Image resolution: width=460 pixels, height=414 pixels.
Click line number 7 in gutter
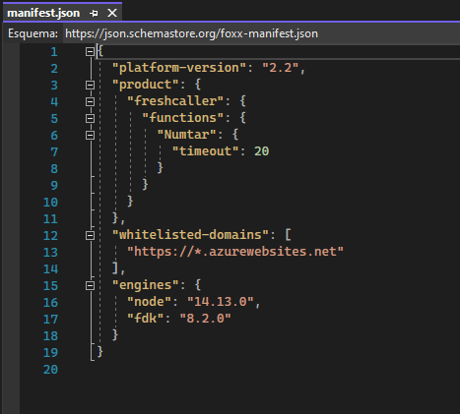point(54,151)
